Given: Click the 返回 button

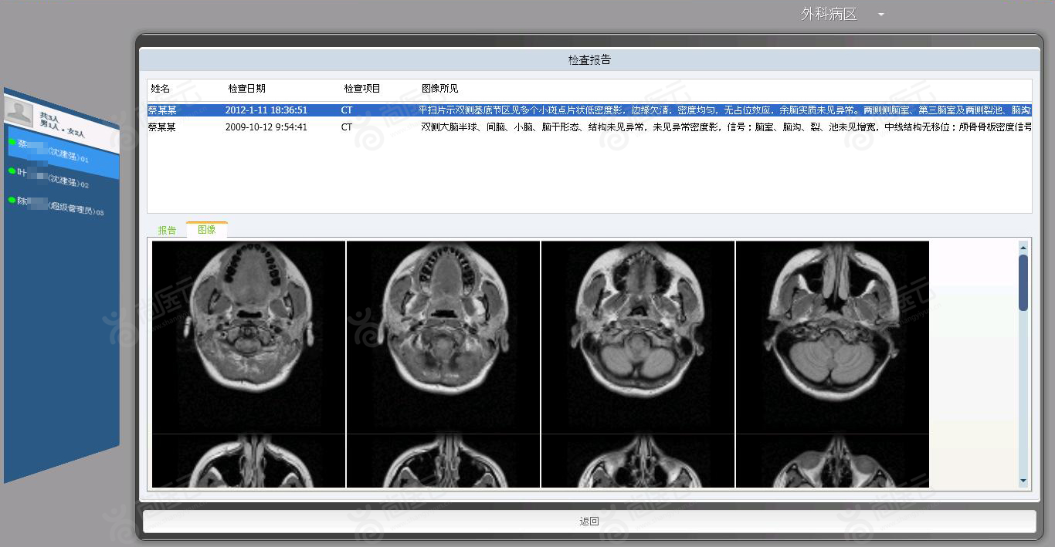Looking at the screenshot, I should pos(589,522).
